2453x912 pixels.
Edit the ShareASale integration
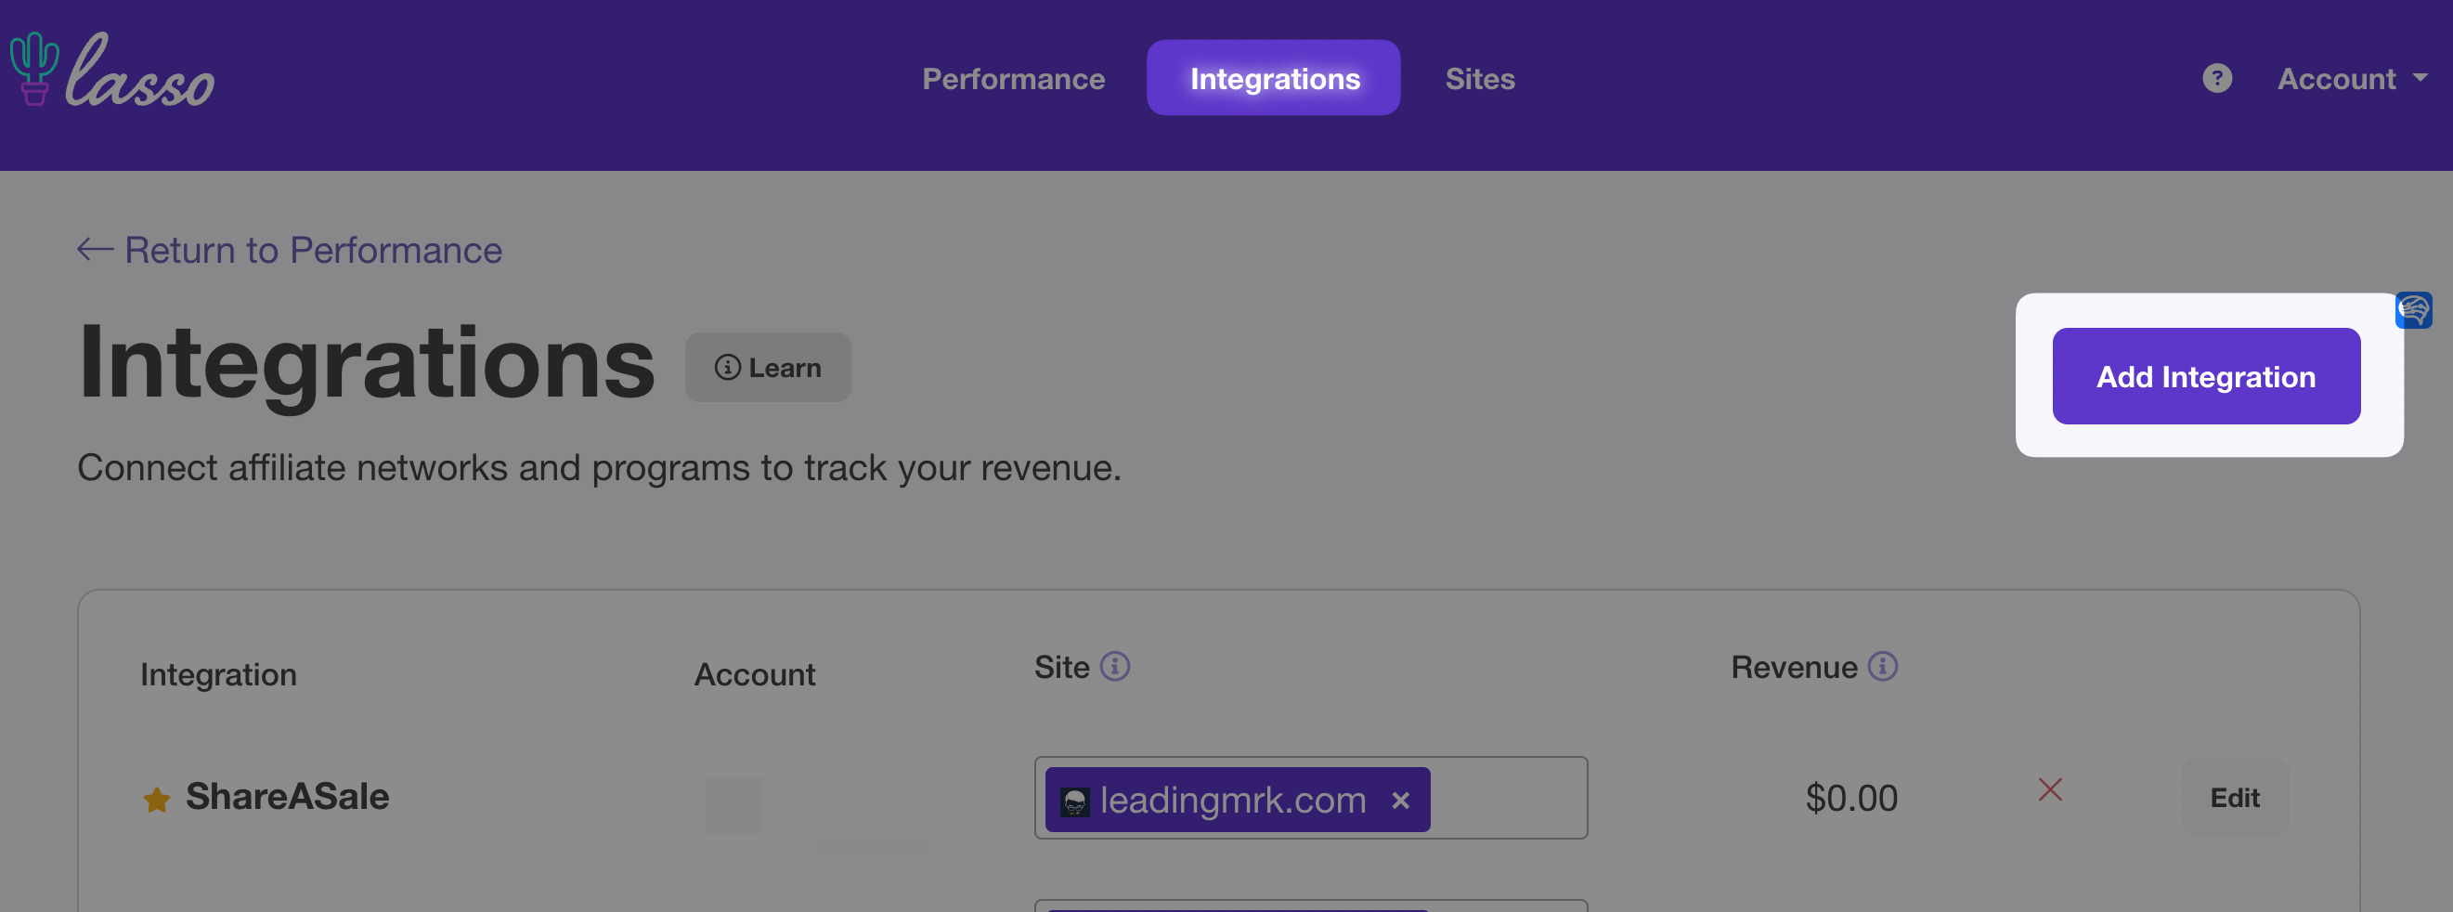point(2234,798)
